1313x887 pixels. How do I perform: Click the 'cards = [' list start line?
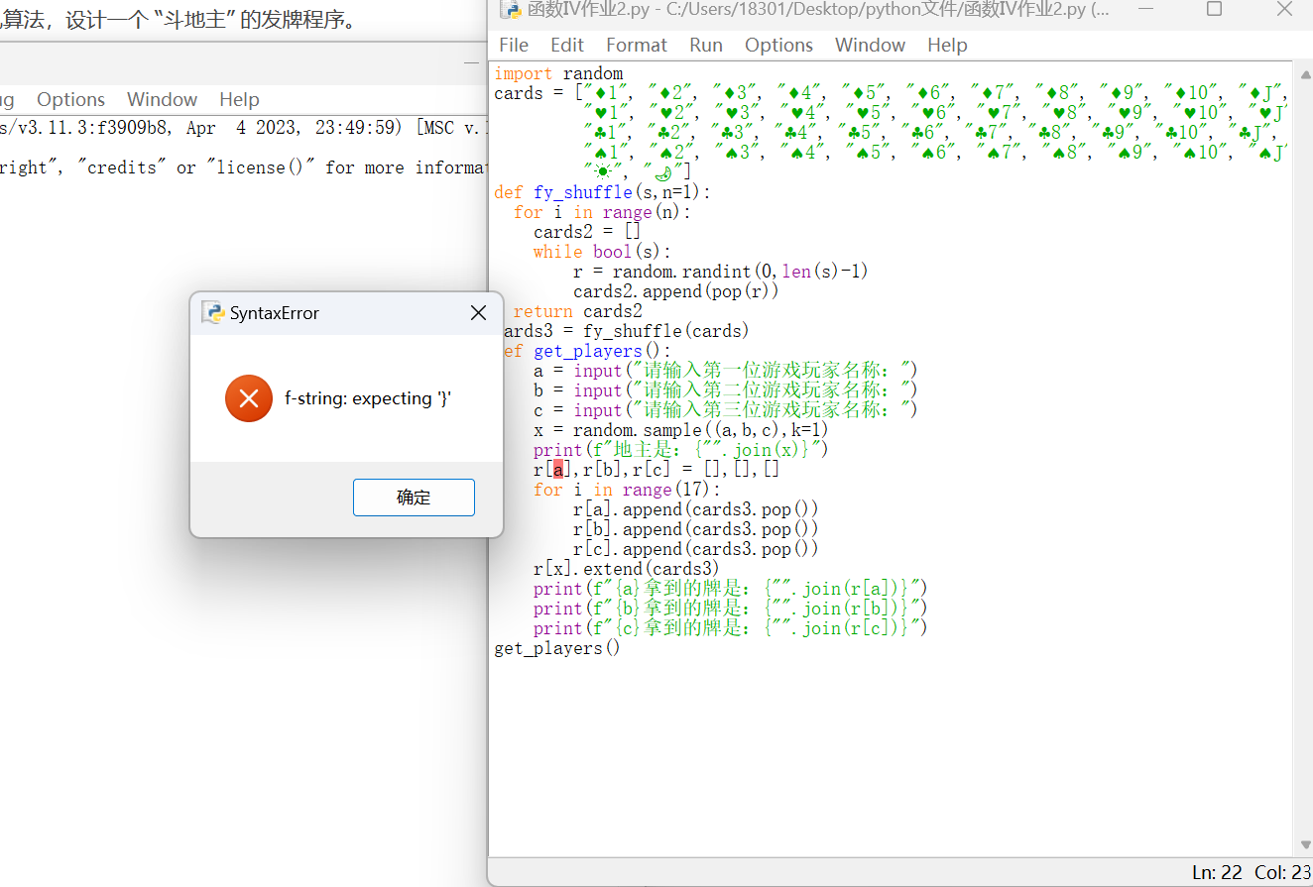891,93
